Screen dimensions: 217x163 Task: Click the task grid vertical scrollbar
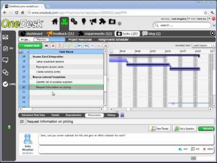pos(105,78)
